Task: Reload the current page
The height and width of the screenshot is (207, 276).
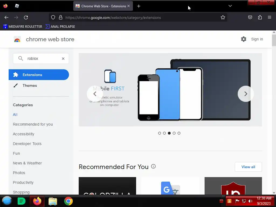Action: pyautogui.click(x=26, y=18)
